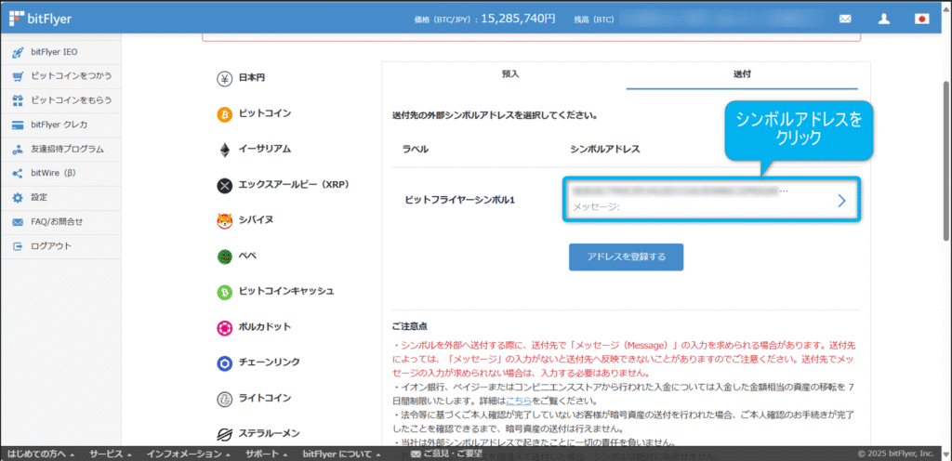Image resolution: width=952 pixels, height=461 pixels.
Task: Click the gift icon for ビットコインをもらう
Action: pos(18,100)
